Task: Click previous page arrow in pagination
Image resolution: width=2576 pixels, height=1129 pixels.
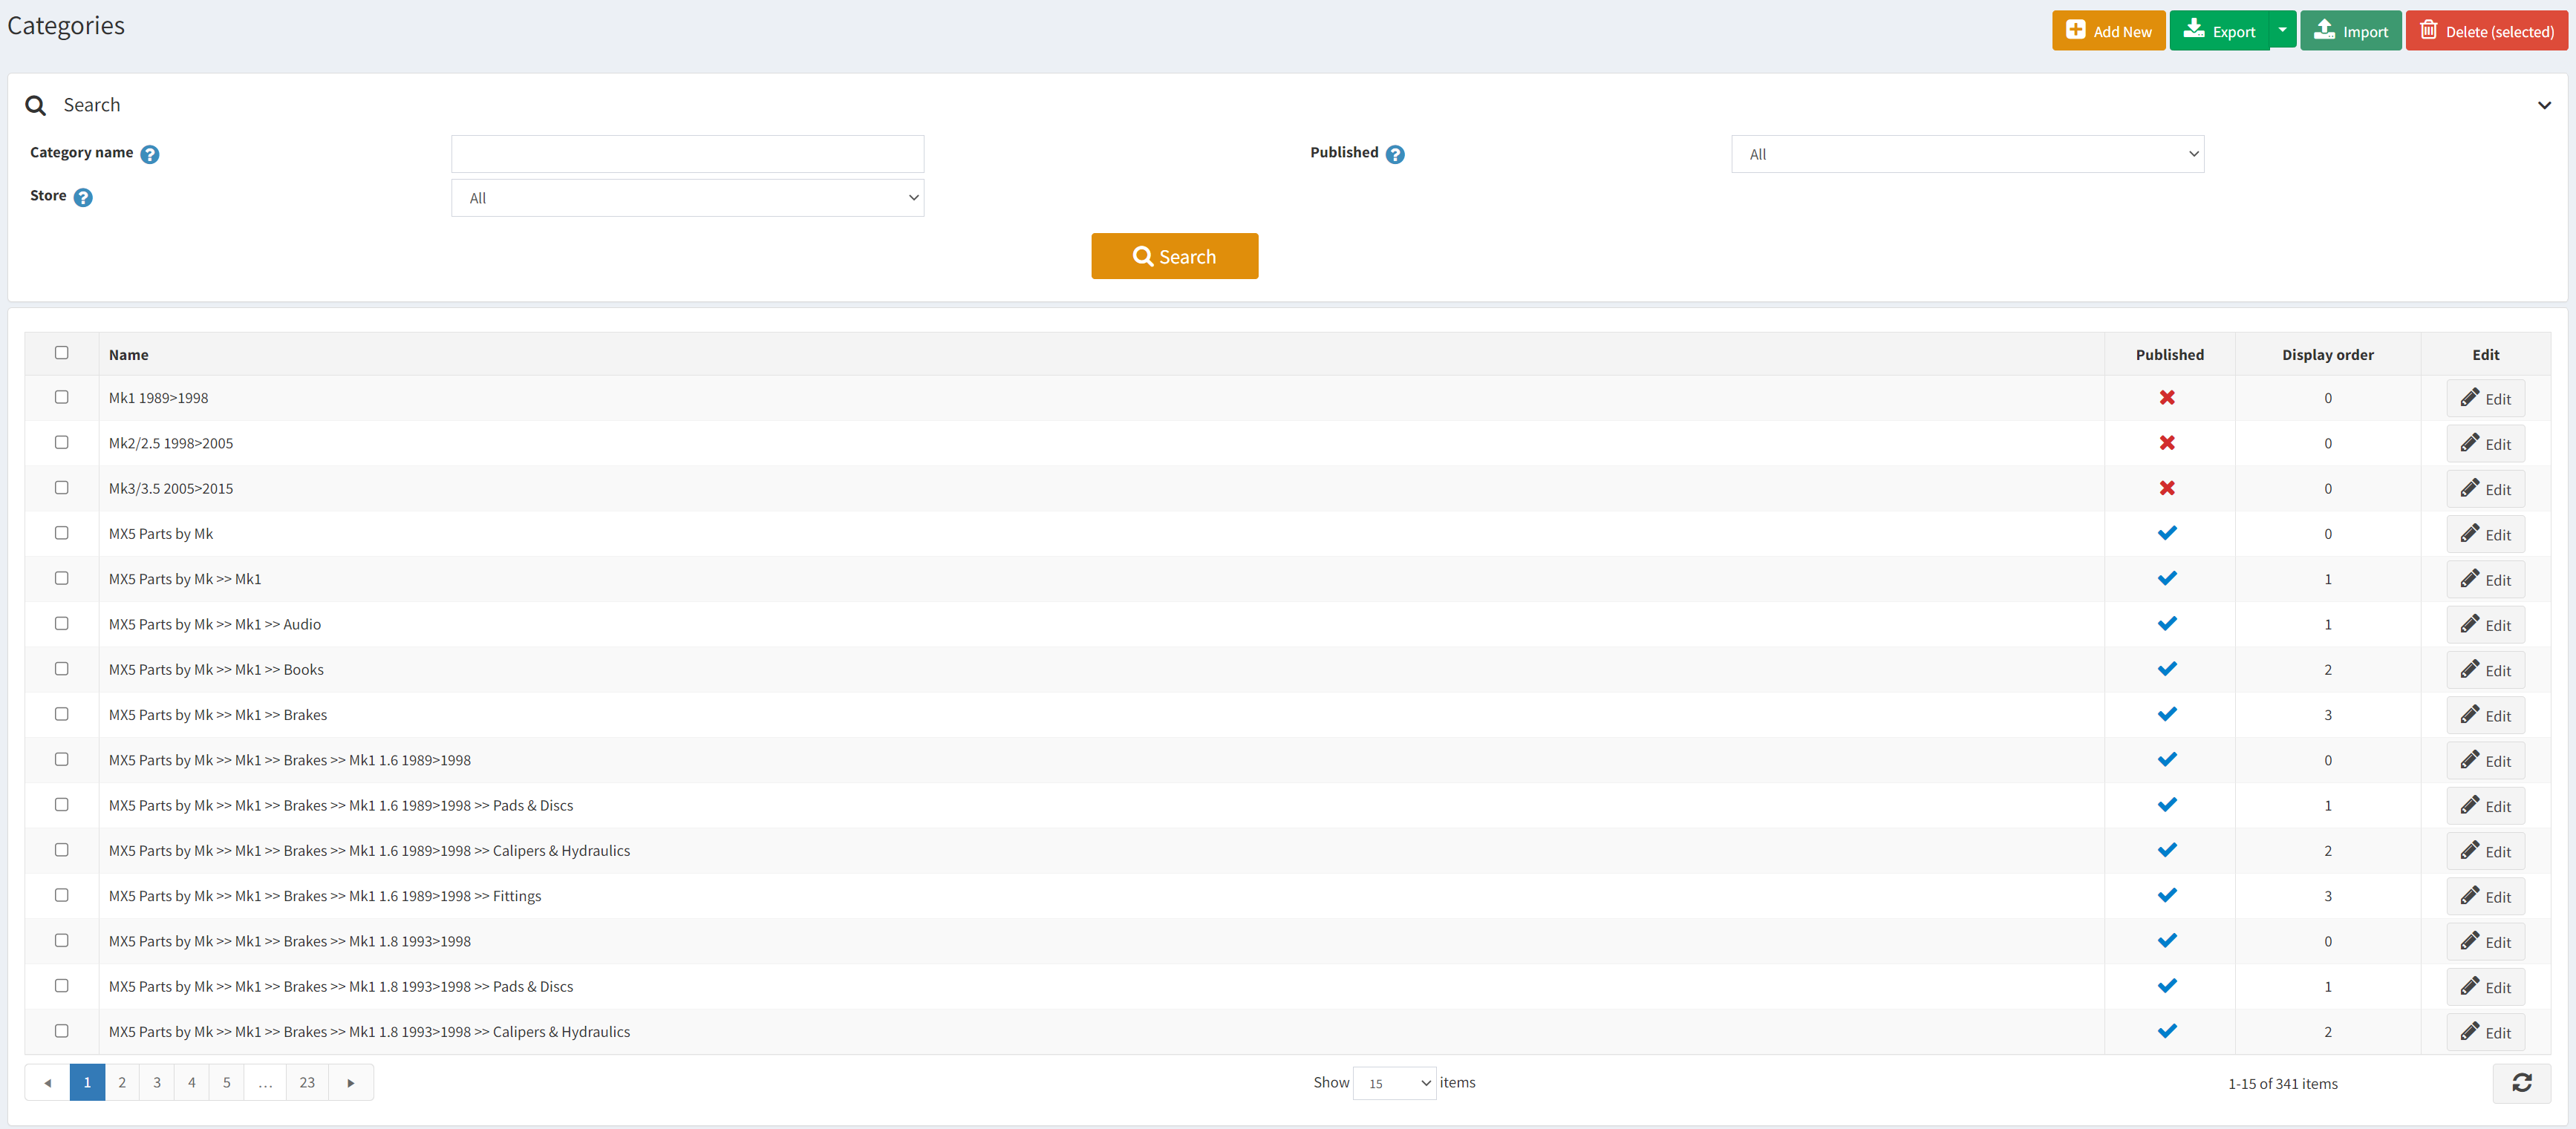Action: [x=47, y=1083]
